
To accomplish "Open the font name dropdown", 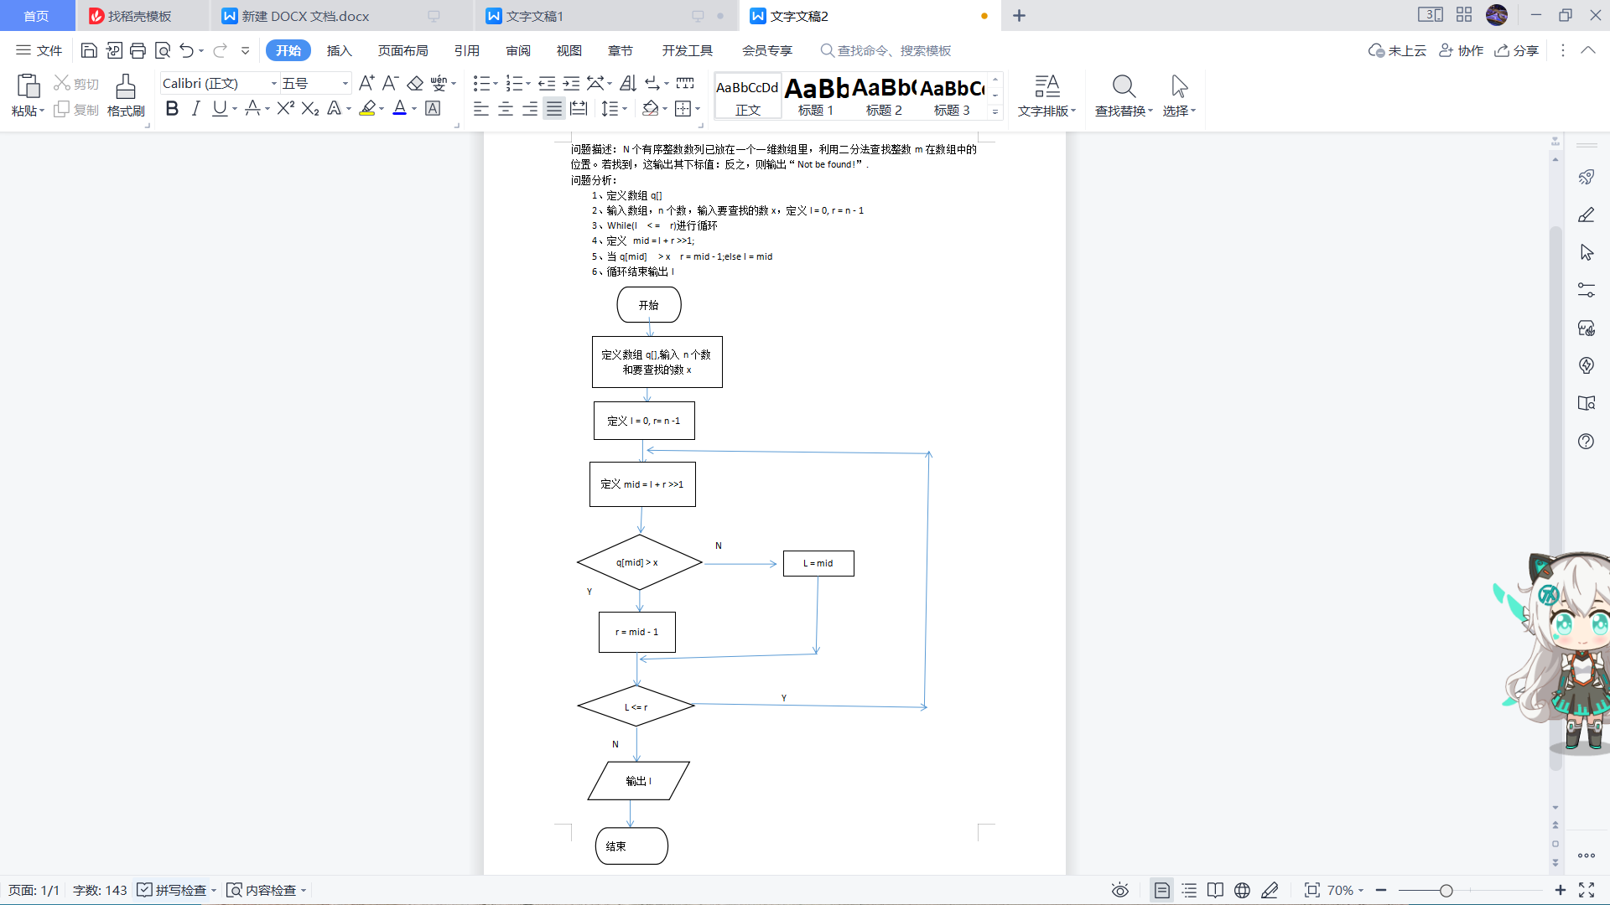I will (x=274, y=83).
